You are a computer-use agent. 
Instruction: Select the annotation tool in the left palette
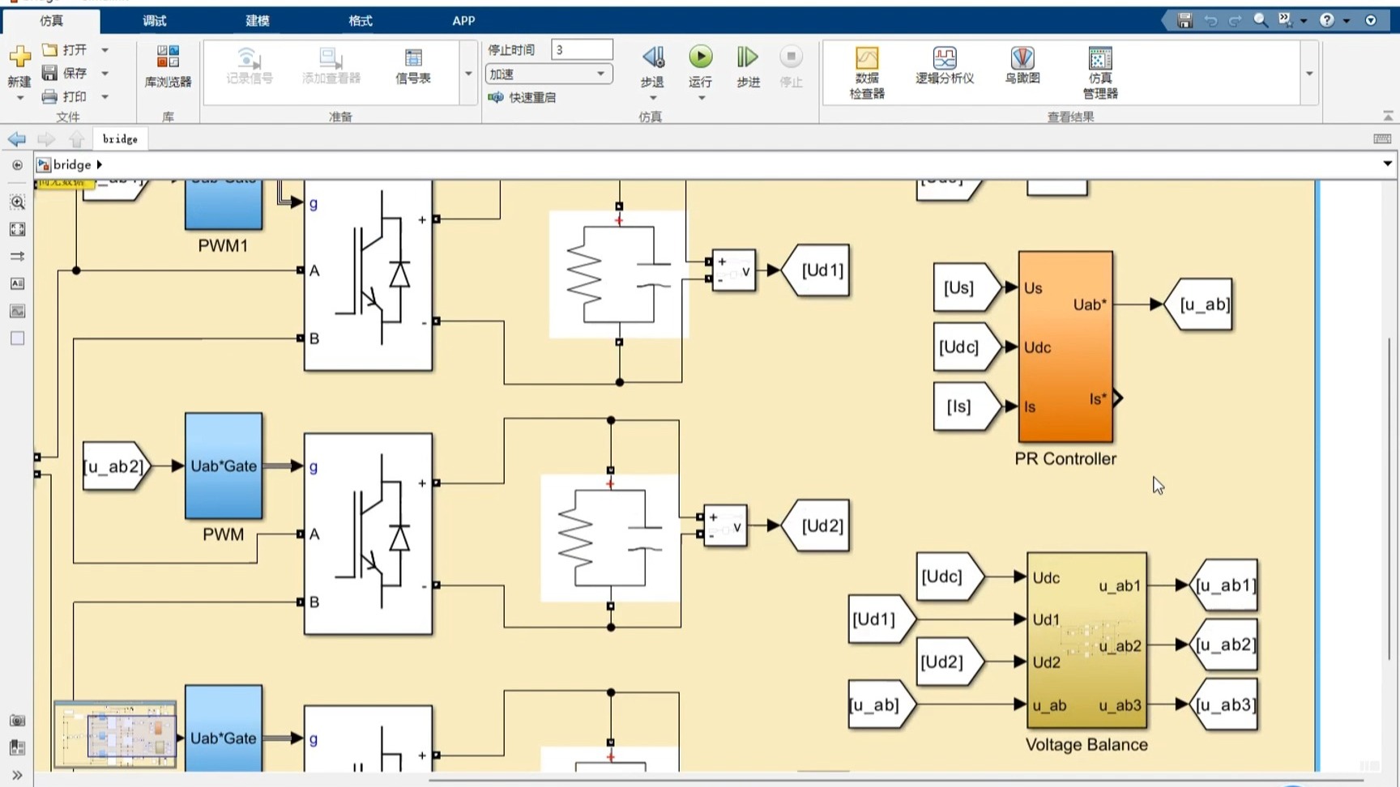17,283
